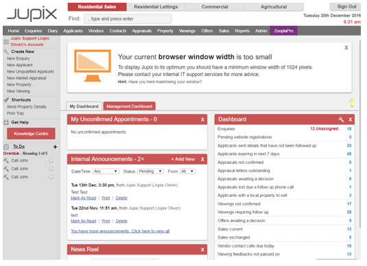Click the 13 Unassigned enquiries label
The image size is (367, 266).
pos(324,129)
